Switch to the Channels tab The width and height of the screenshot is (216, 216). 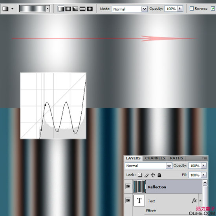(155, 158)
